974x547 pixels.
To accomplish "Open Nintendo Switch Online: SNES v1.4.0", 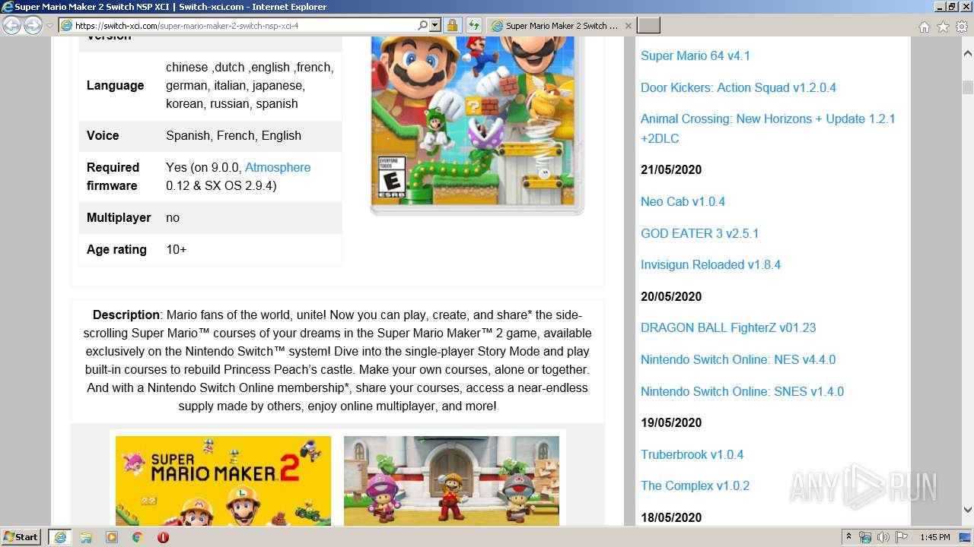I will coord(742,391).
